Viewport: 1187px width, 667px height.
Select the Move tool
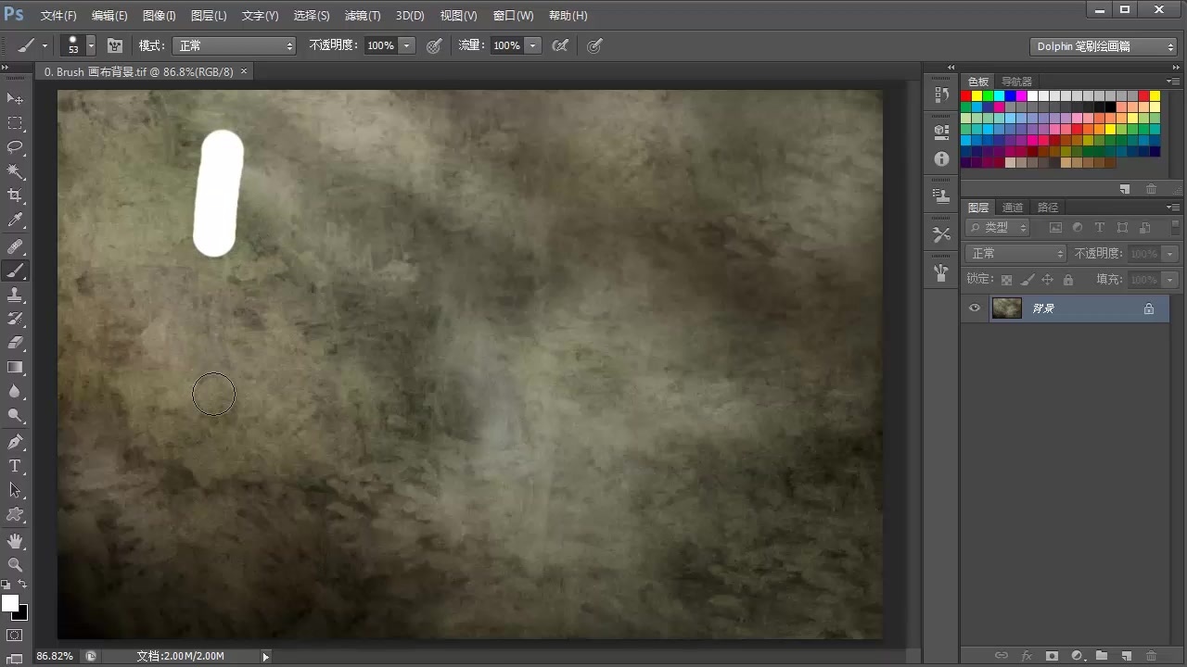[x=16, y=98]
